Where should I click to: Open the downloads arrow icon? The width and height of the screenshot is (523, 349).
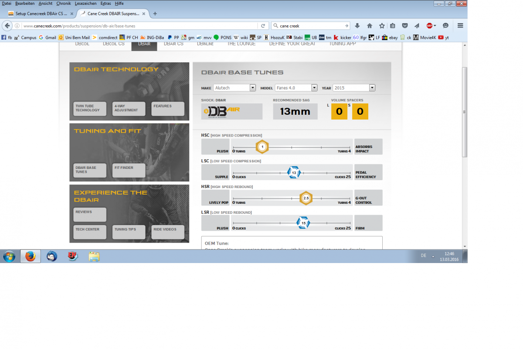pos(357,26)
